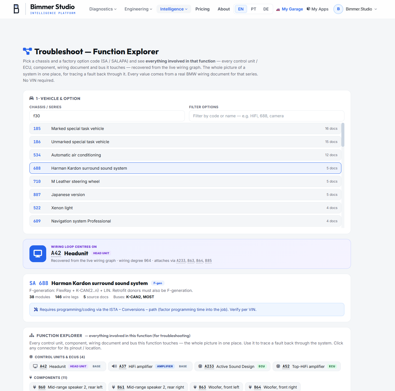Click the speaker icon in the A37 HiFi amplifier chip

point(114,366)
